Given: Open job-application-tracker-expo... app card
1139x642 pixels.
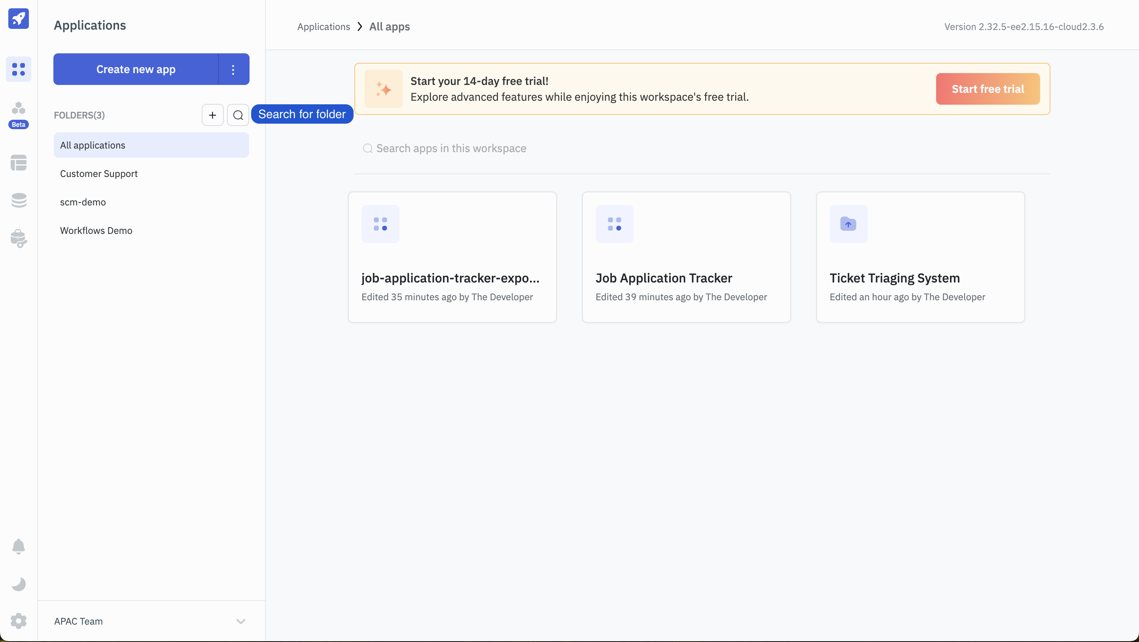Looking at the screenshot, I should [x=452, y=257].
